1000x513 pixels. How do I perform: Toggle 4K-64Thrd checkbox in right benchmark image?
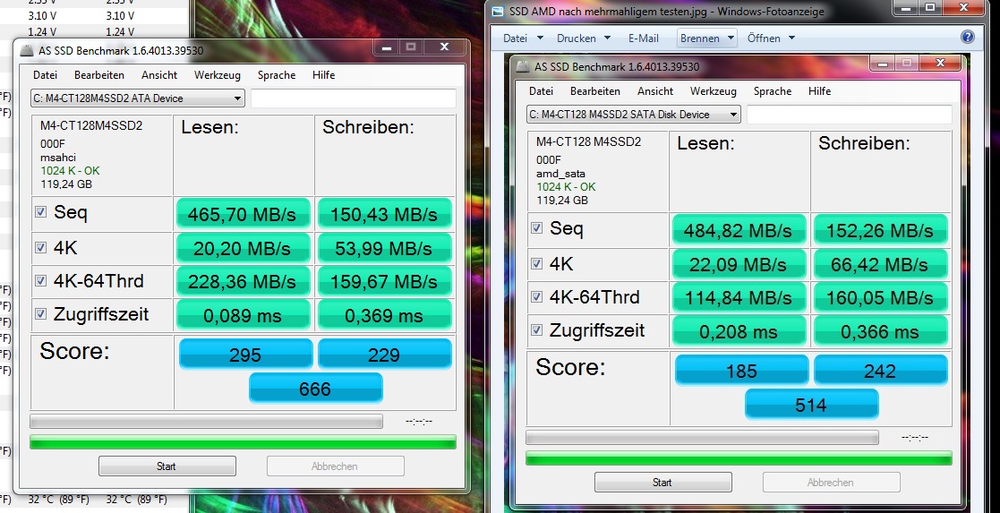tap(536, 296)
